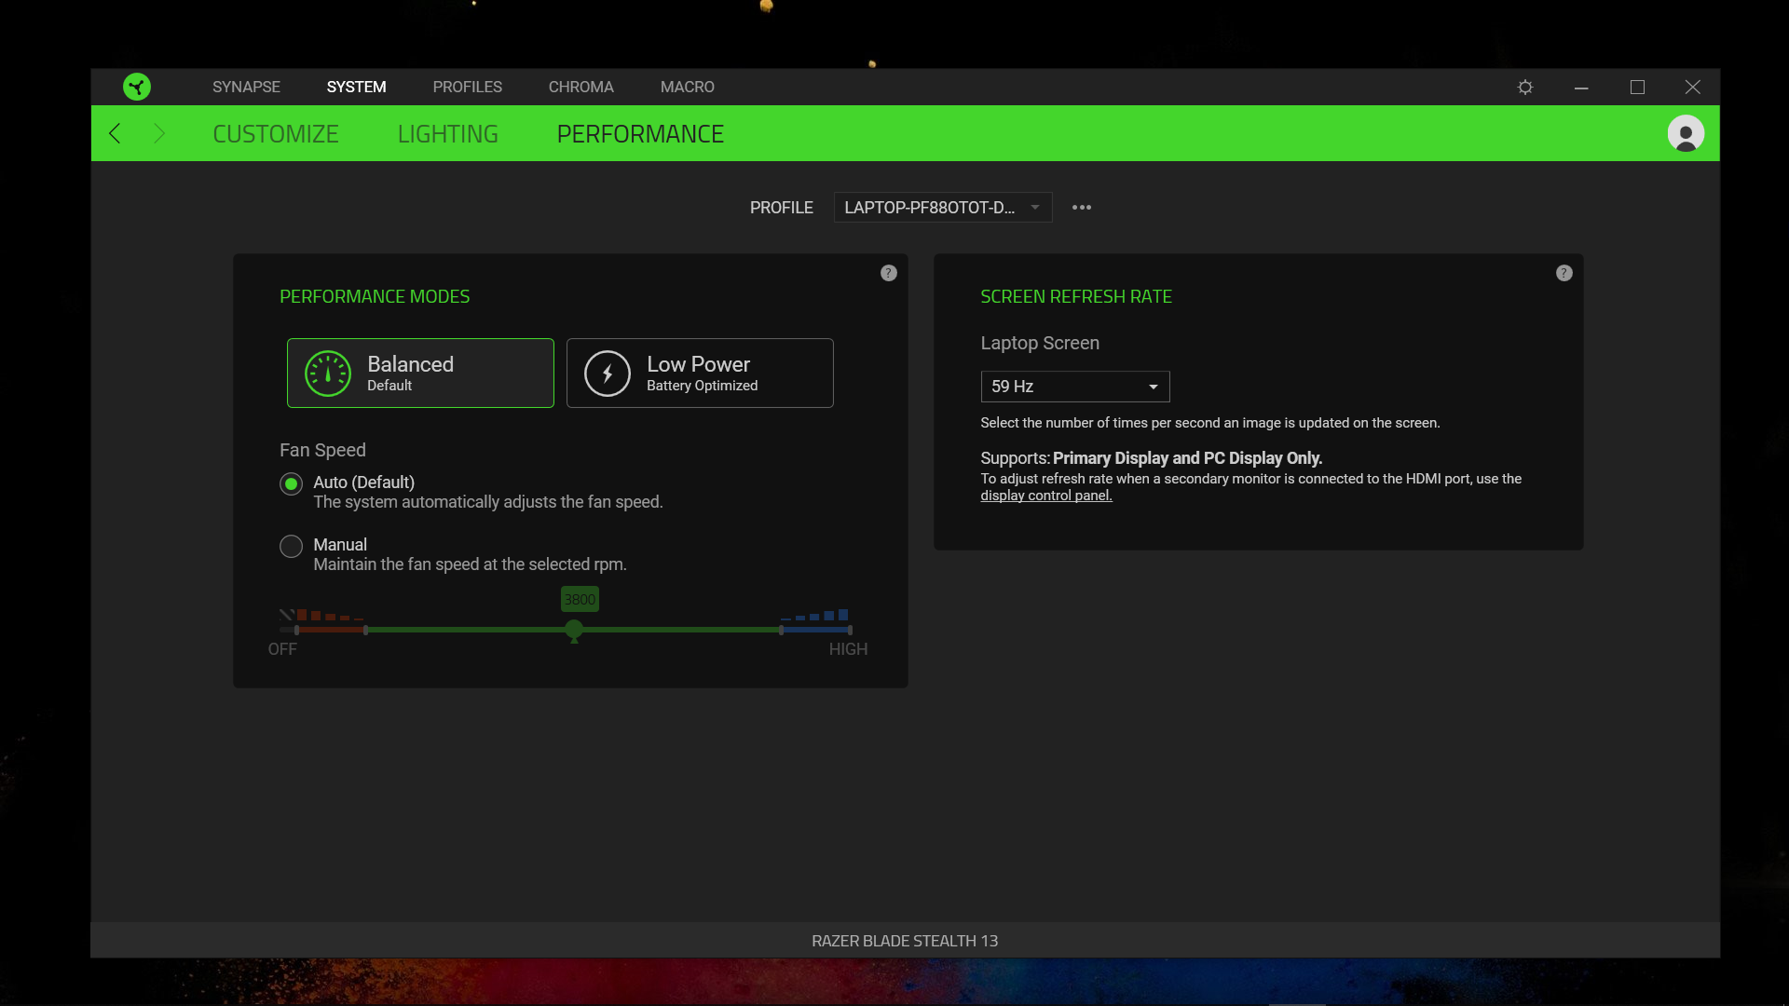Go forward with the right arrow

tap(159, 133)
